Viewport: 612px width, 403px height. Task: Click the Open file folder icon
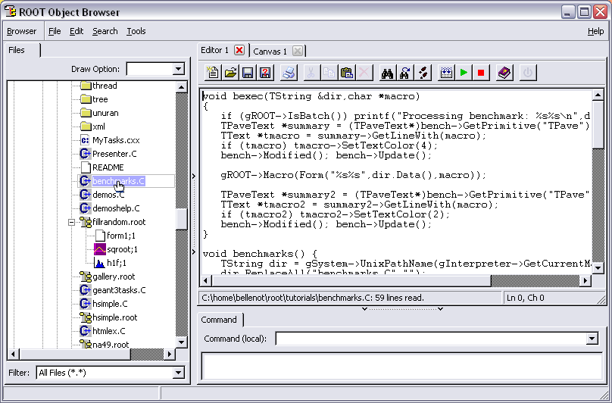pyautogui.click(x=230, y=73)
